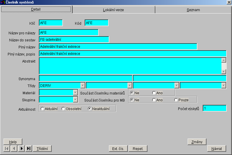Viewport: 232px width, 155px height.
Task: Jump to the last record
Action: (x=28, y=149)
